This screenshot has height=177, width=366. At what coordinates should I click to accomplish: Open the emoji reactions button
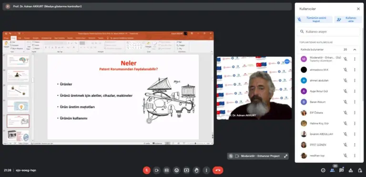(176, 170)
